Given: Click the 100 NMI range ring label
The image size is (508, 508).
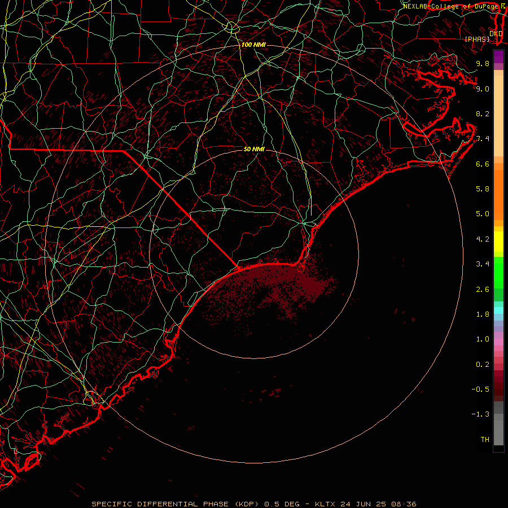Looking at the screenshot, I should coord(253,45).
